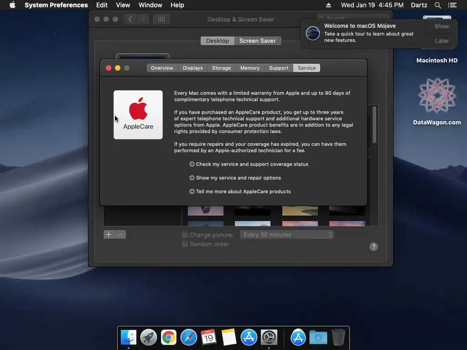Open the Help menu
The image size is (467, 350).
(177, 5)
